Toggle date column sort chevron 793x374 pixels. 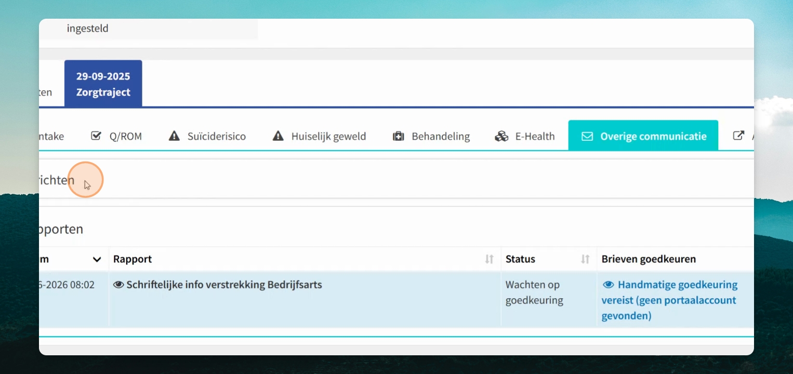coord(97,259)
